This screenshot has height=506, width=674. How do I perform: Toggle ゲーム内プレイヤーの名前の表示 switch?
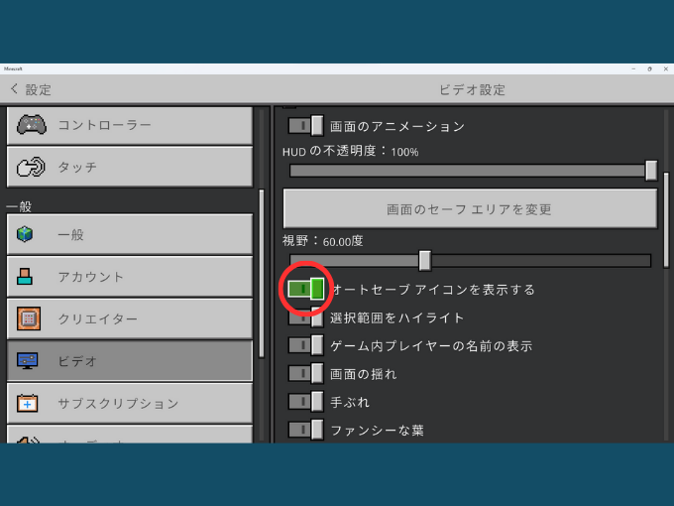305,345
